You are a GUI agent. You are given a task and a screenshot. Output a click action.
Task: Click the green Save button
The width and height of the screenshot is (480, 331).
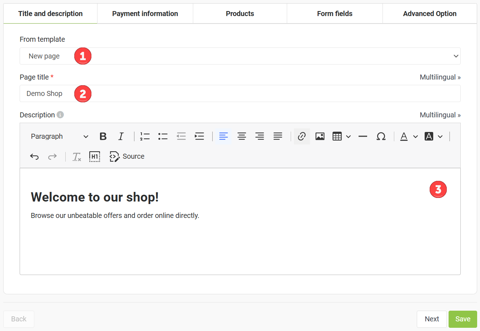coord(462,319)
